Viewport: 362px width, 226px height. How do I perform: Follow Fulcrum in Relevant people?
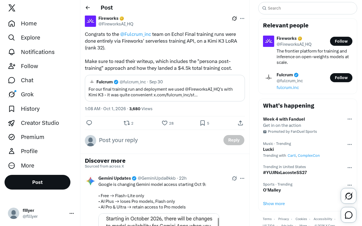point(341,78)
